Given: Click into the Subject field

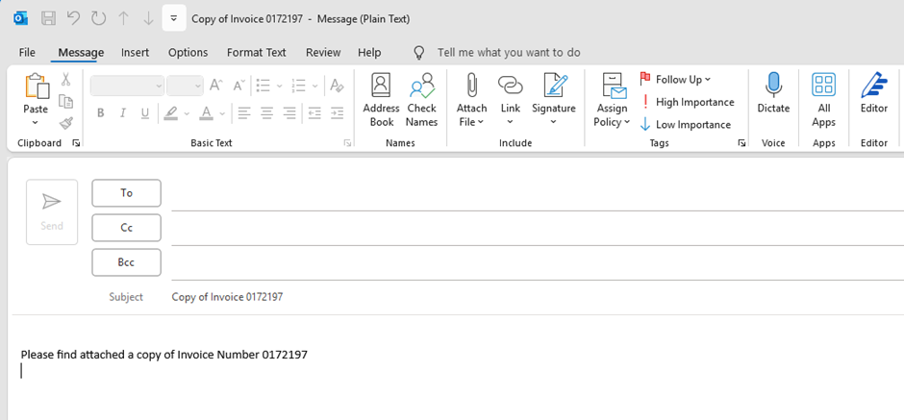Looking at the screenshot, I should (481, 297).
